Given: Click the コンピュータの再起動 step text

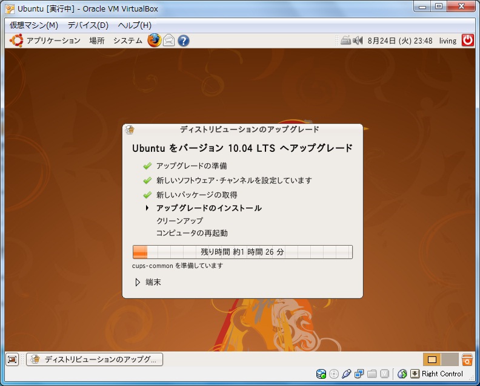Looking at the screenshot, I should pyautogui.click(x=192, y=233).
